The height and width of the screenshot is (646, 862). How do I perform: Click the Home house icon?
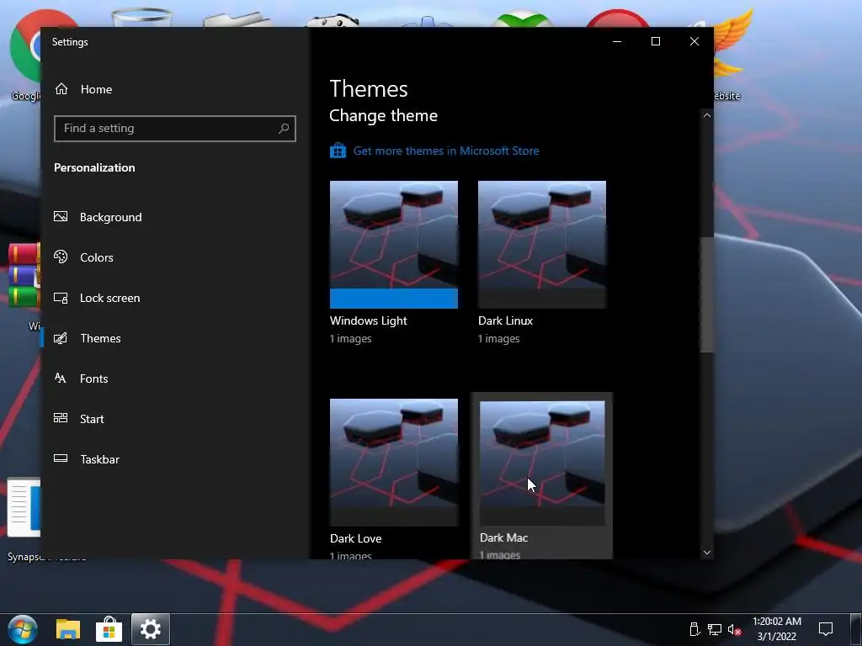(61, 88)
